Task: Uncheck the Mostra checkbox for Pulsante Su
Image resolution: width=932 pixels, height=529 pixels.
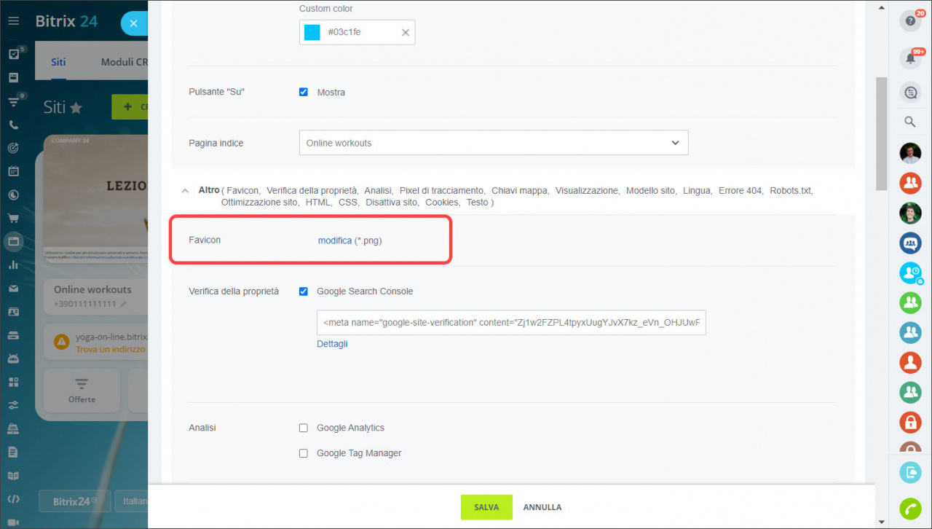Action: [x=304, y=93]
